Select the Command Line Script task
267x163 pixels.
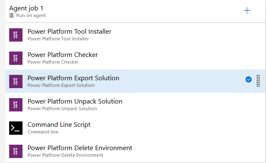pyautogui.click(x=135, y=128)
